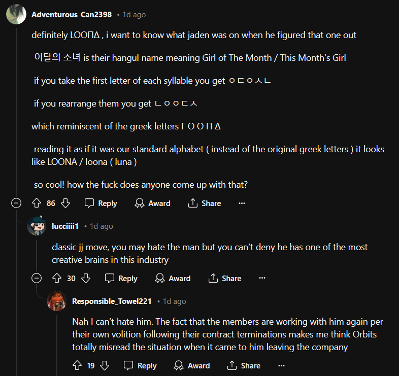Image resolution: width=399 pixels, height=376 pixels.
Task: Upvote lucciiii1's comment
Action: coord(56,279)
